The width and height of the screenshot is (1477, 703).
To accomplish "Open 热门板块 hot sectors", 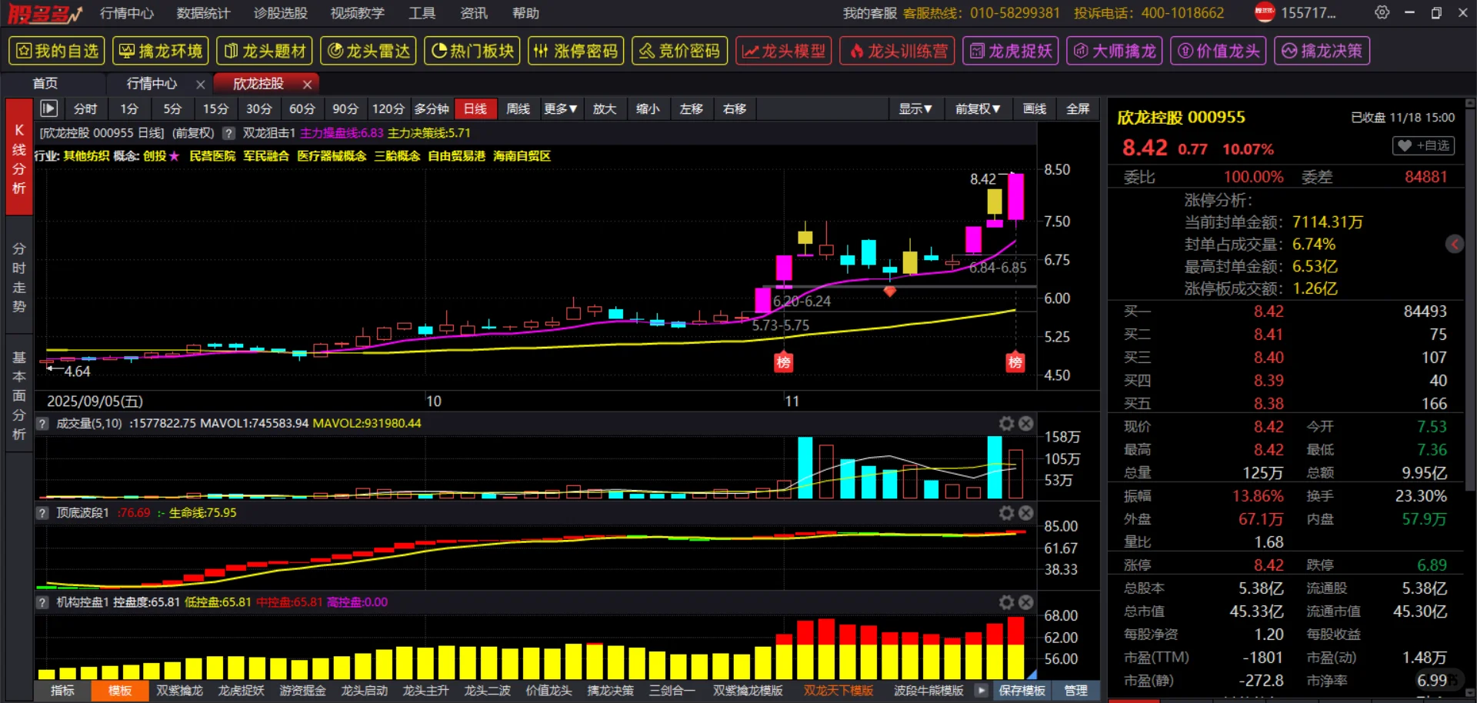I will coord(472,51).
